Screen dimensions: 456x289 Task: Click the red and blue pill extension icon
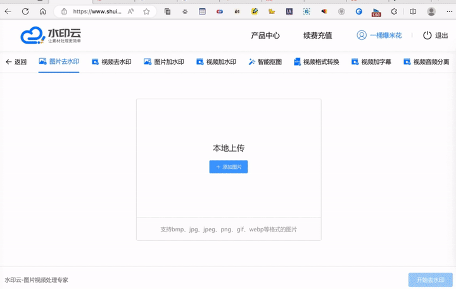220,11
